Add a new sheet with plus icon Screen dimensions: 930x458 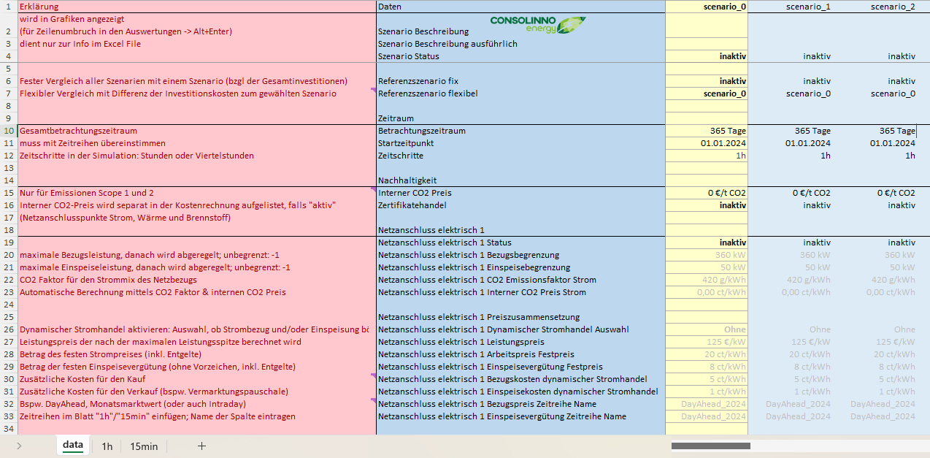[x=202, y=446]
